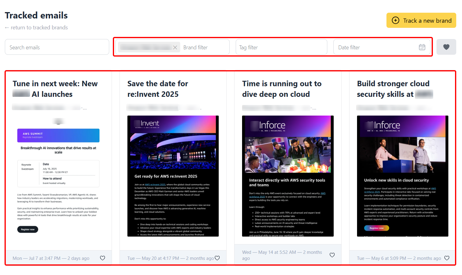Viewport: 462px width, 275px height.
Task: Open the Date filter picker
Action: 382,47
